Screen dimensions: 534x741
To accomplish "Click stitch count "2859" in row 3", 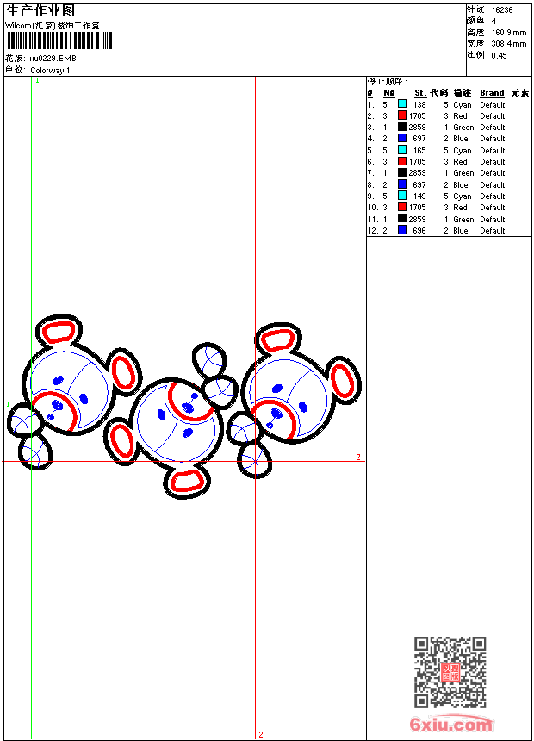I will [417, 128].
